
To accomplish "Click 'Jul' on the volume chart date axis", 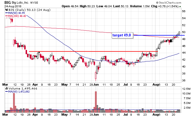I will (x=126, y=114).
